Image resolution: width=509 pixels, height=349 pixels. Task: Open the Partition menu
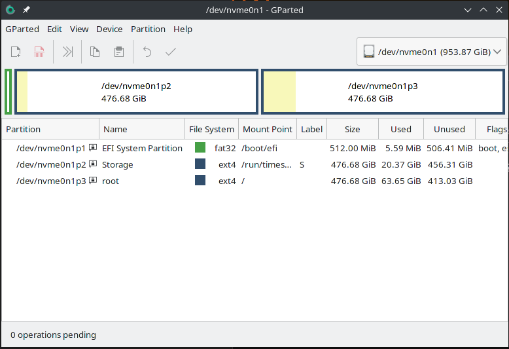[148, 29]
